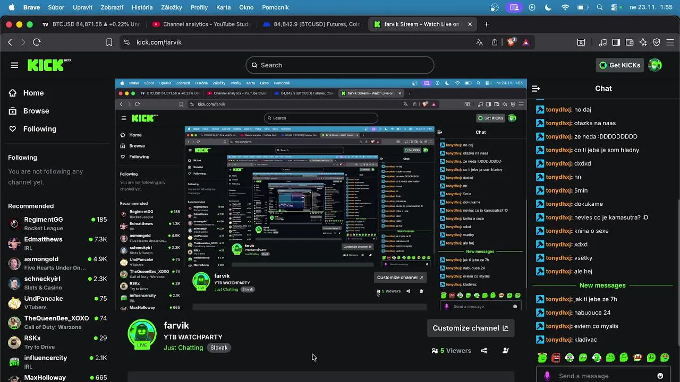Screen dimensions: 680x382
Task: Open Leo AI sparkle icon
Action: point(643,42)
